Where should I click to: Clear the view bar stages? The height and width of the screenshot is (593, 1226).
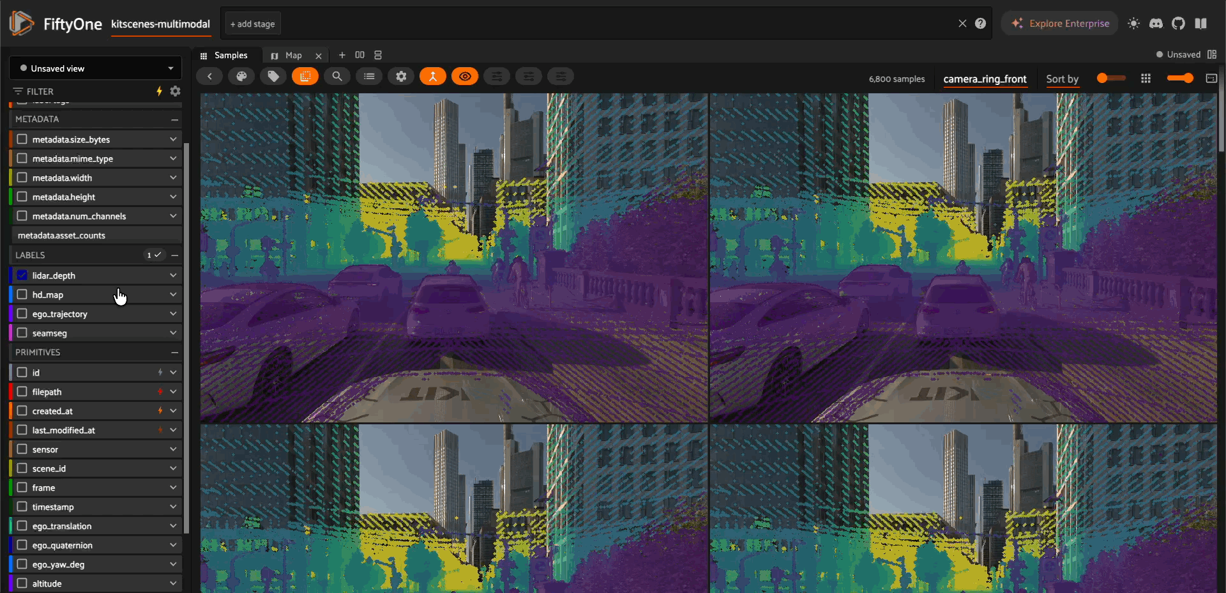tap(962, 24)
